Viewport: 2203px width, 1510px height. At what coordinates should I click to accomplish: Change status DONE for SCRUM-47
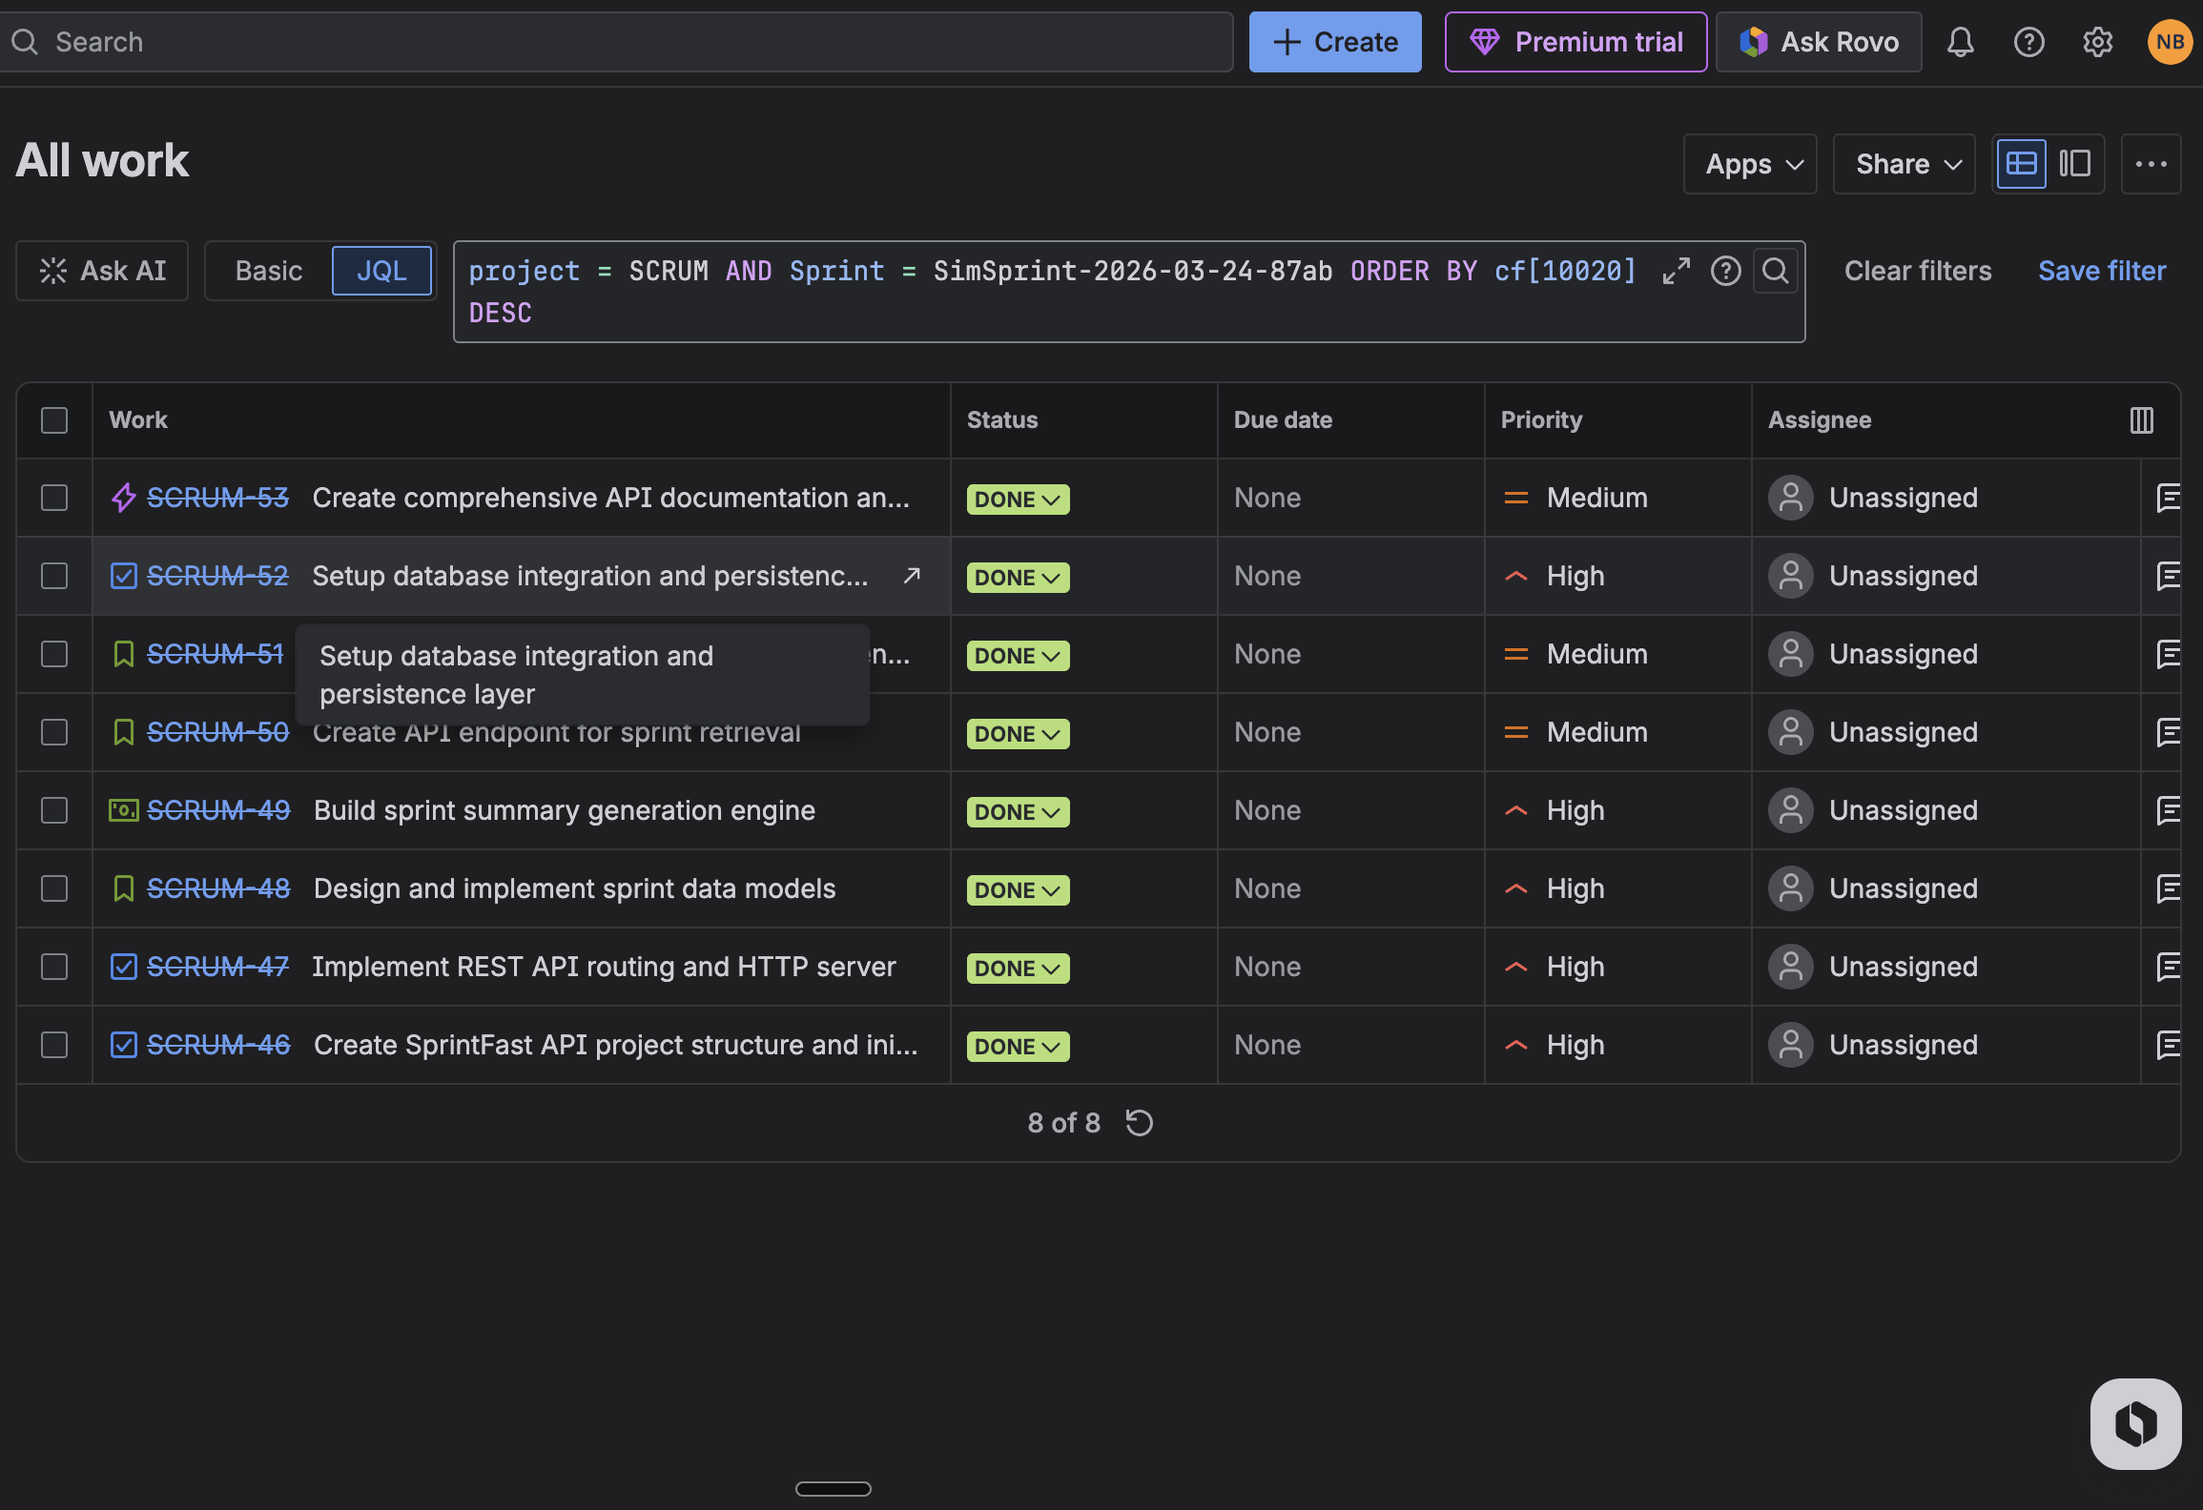tap(1018, 969)
